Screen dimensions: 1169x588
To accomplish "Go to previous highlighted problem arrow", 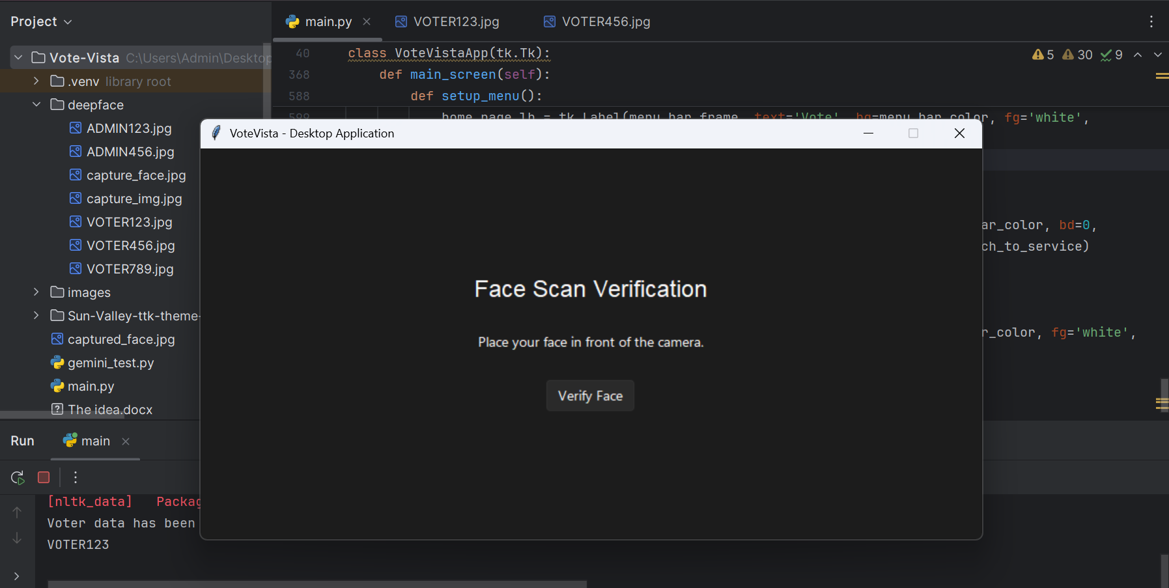I will click(1138, 55).
